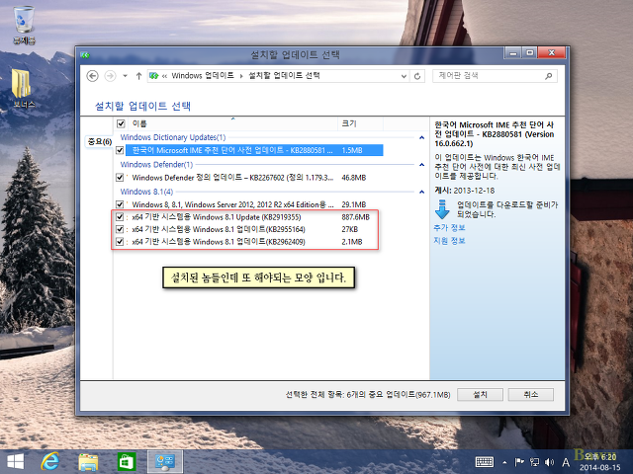Image resolution: width=633 pixels, height=474 pixels.
Task: Click the search magnifier icon
Action: tap(548, 76)
